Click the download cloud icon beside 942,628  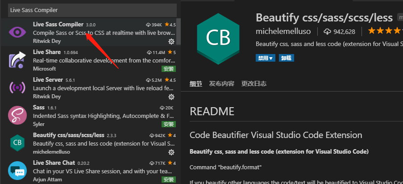(327, 32)
